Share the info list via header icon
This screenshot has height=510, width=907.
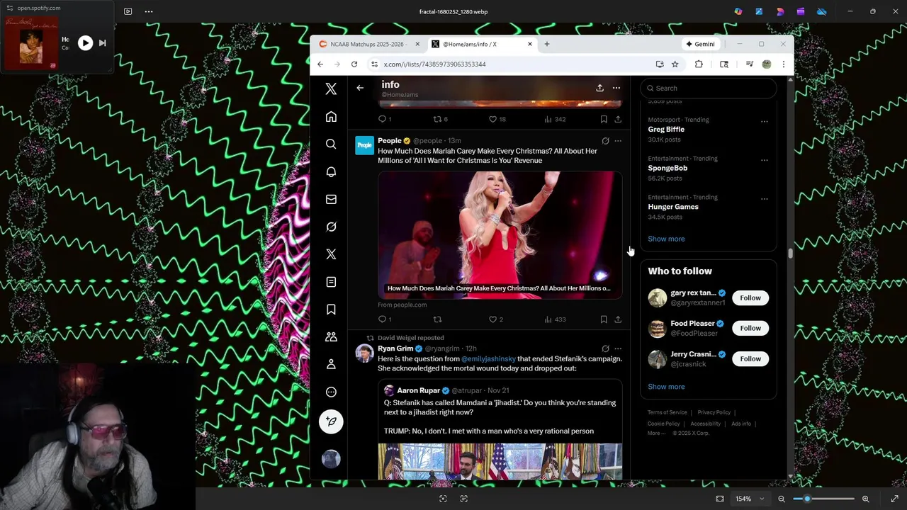pos(599,88)
